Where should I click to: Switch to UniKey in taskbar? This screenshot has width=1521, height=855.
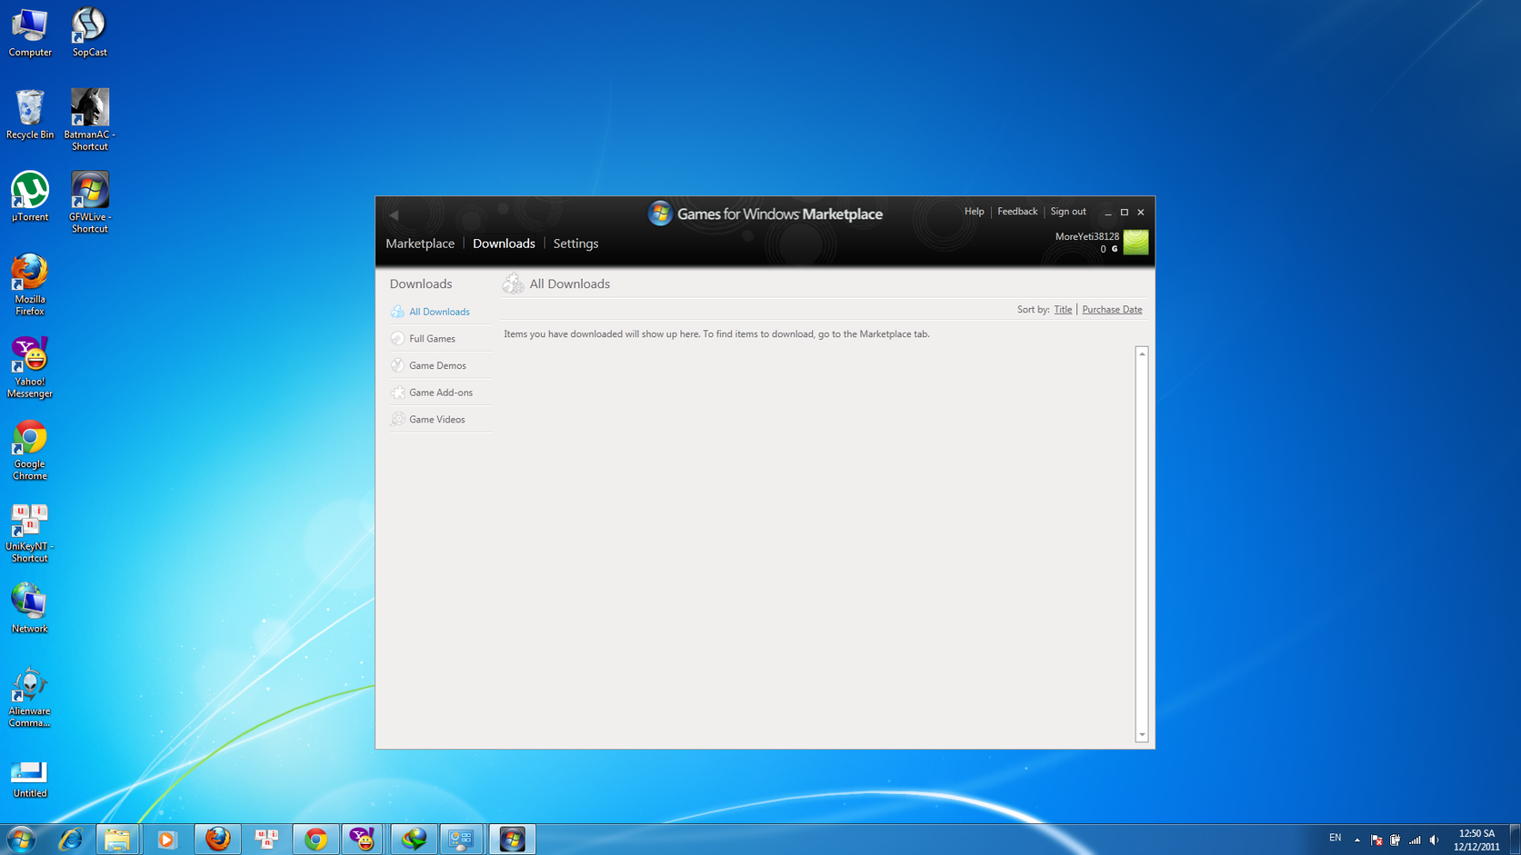click(266, 840)
